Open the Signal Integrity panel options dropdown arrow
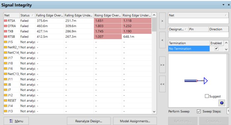The image size is (231, 125). 223,5
